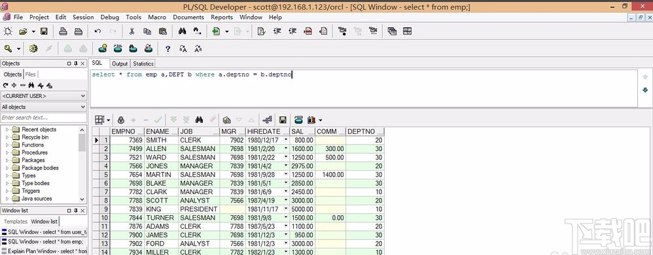Open the Reports menu
The height and width of the screenshot is (255, 653).
[222, 17]
